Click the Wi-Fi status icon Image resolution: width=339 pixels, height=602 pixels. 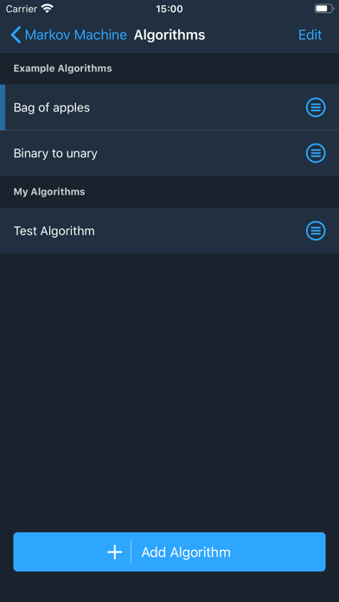(x=48, y=9)
